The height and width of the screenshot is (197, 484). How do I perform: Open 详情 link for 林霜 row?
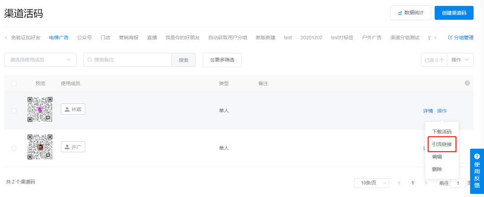coord(428,111)
